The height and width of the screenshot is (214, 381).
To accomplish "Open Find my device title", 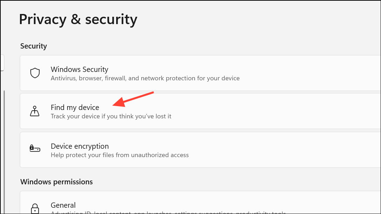I will pos(75,107).
